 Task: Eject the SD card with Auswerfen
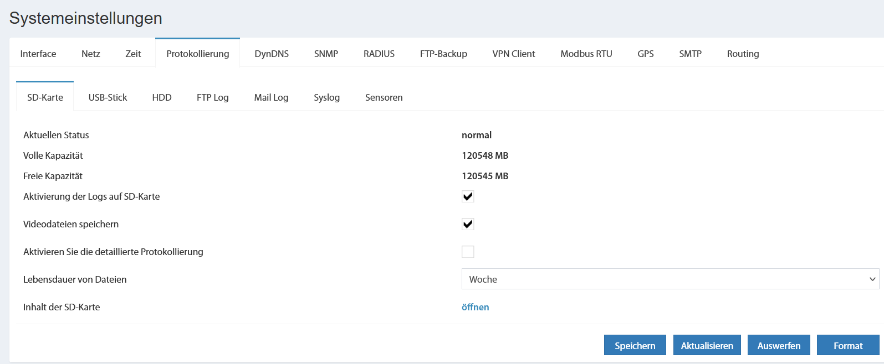coord(778,345)
